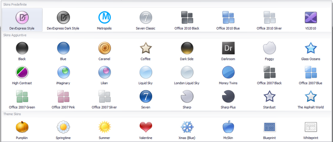Pick the Summer sun skin
The width and height of the screenshot is (333, 142).
click(x=105, y=130)
